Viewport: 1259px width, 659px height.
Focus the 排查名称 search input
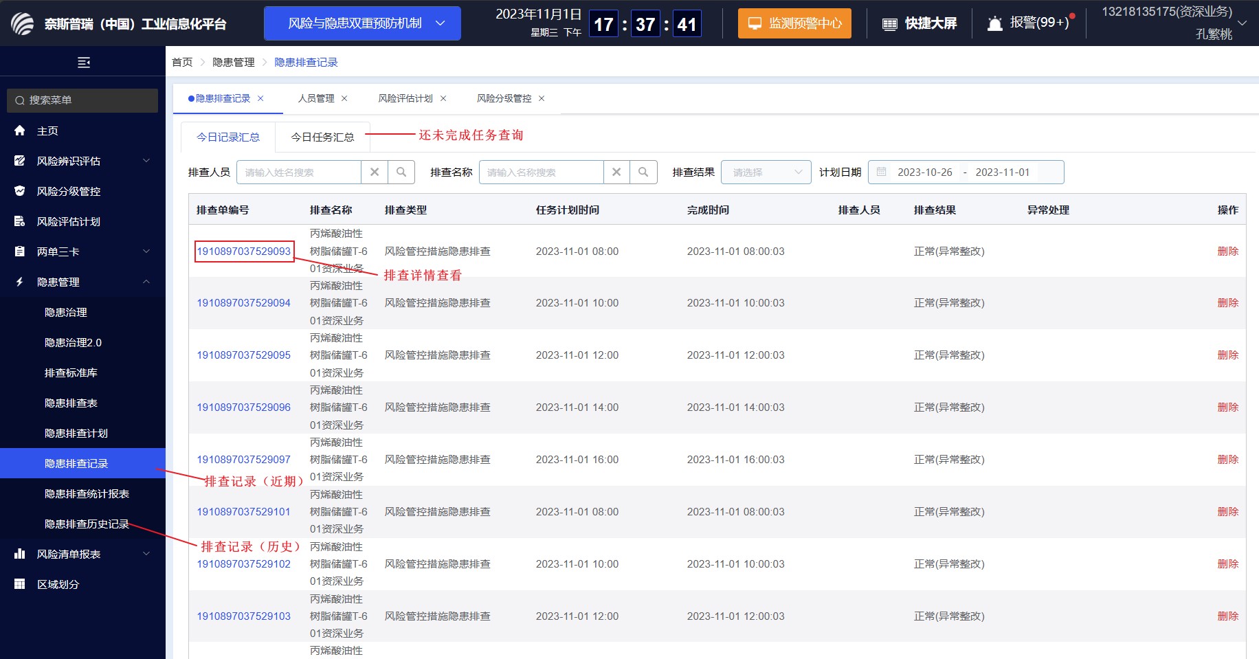[x=541, y=172]
